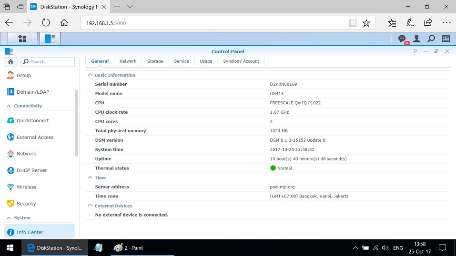Open DSM notifications speech bubble
The width and height of the screenshot is (456, 256).
pos(402,39)
